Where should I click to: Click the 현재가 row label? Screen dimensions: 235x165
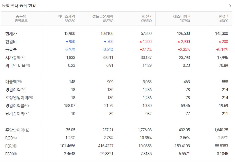[x=11, y=34]
